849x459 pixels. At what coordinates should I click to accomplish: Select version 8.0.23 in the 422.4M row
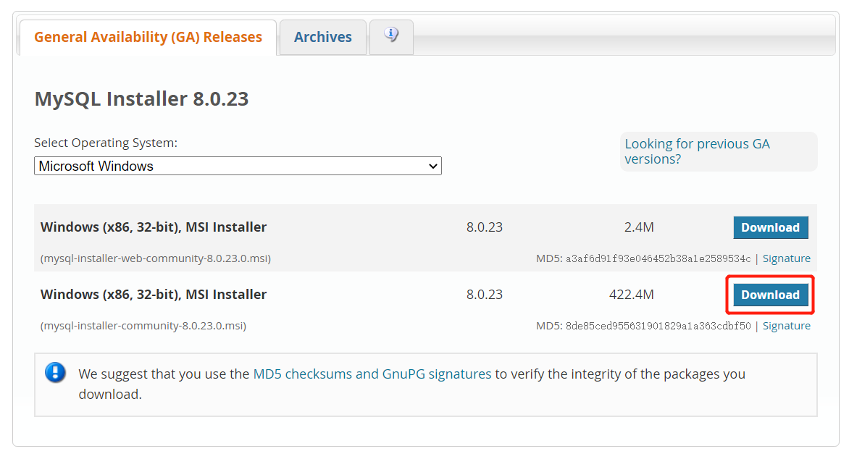[x=485, y=295]
